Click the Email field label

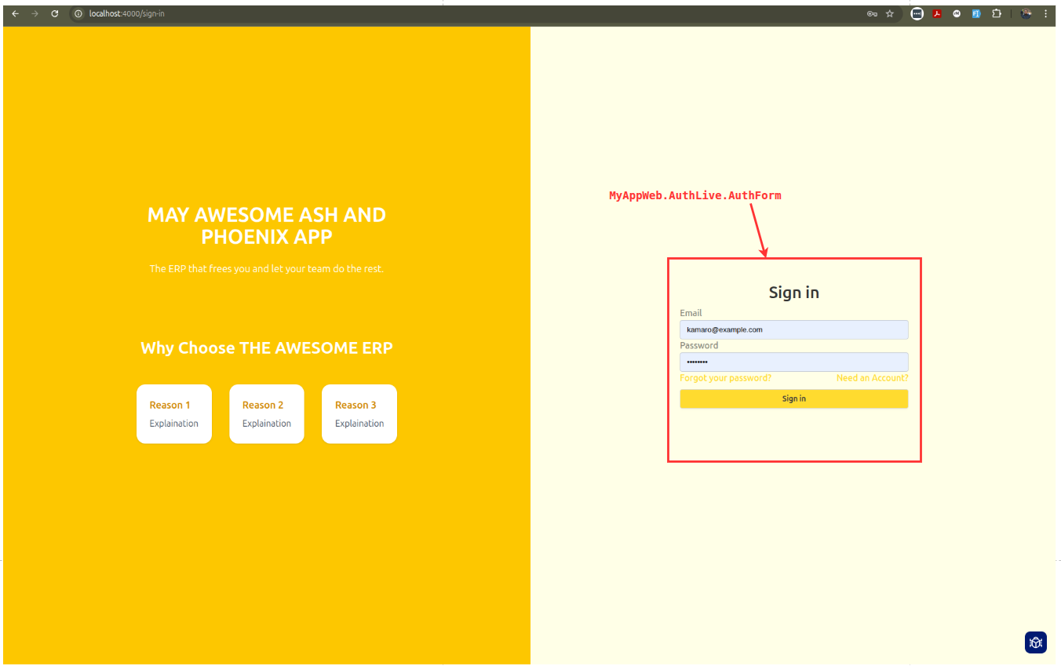pyautogui.click(x=691, y=313)
